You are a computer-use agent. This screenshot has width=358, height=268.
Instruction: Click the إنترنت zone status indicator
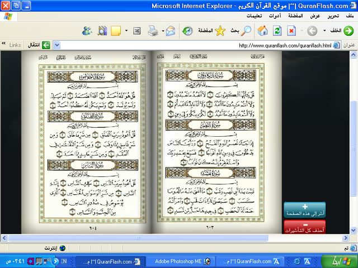[55, 248]
